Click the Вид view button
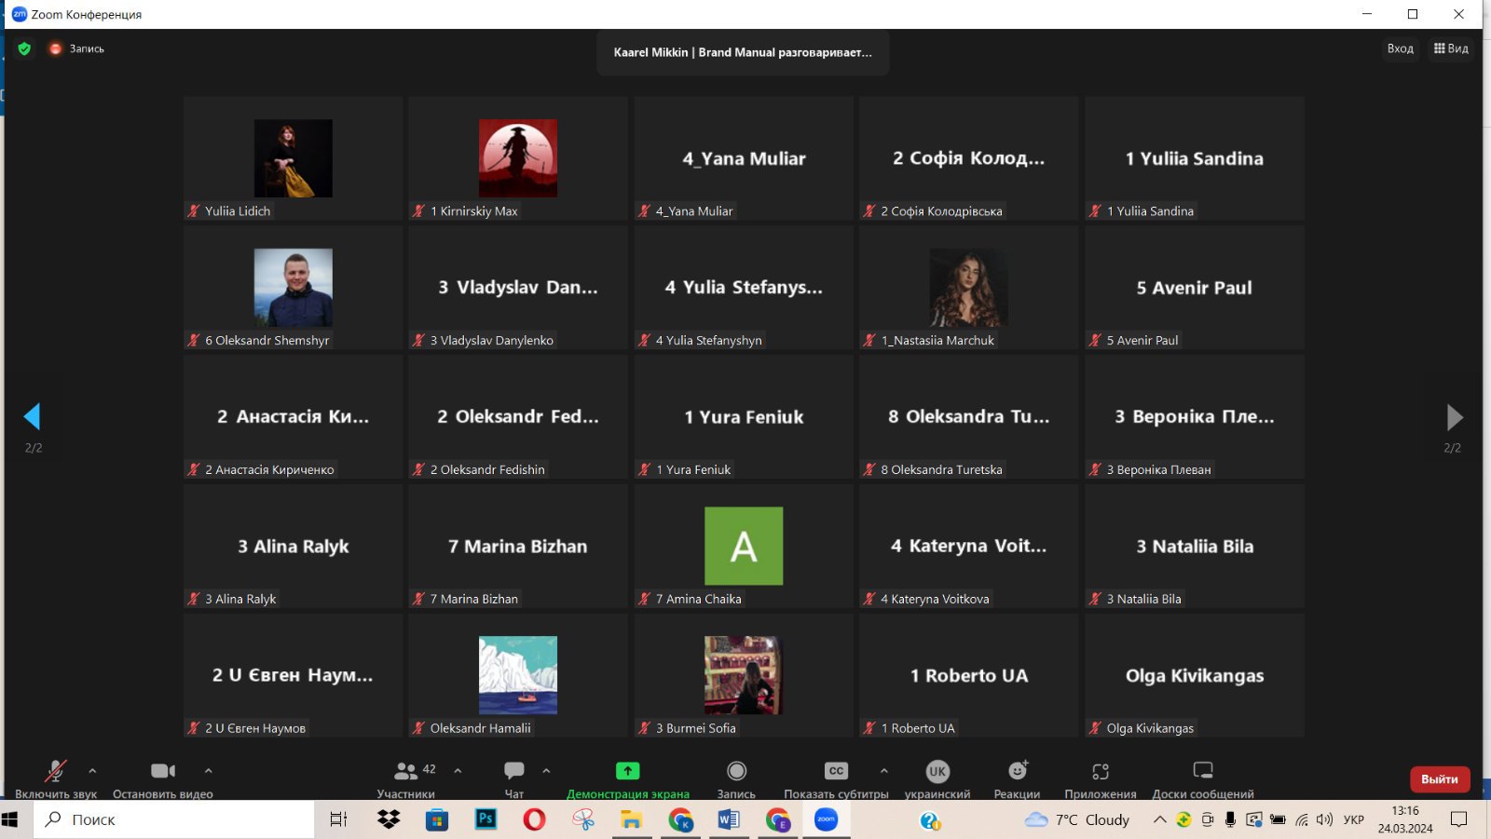The height and width of the screenshot is (839, 1491). pos(1451,48)
